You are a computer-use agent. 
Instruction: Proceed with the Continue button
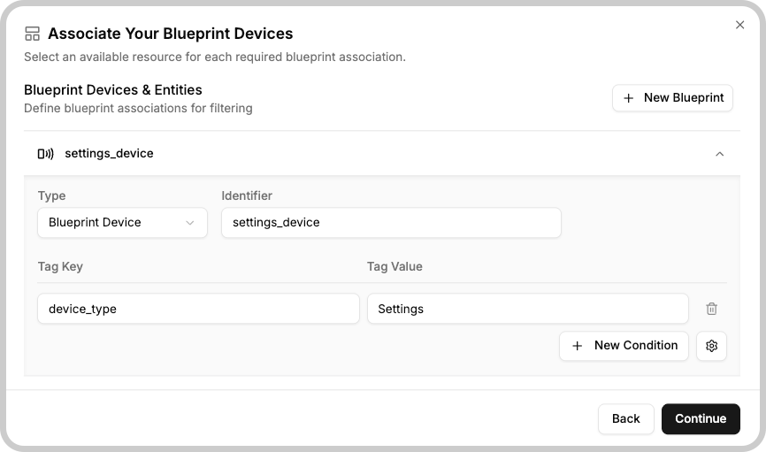point(701,418)
